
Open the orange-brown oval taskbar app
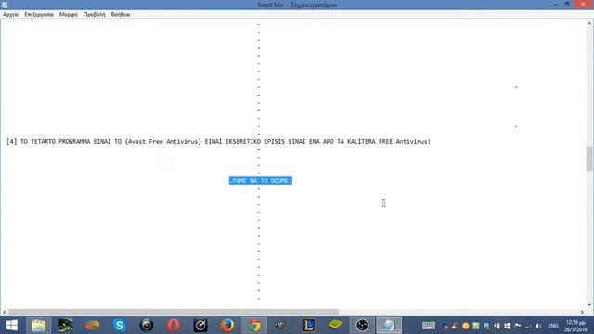[93, 326]
